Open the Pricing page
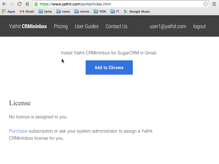Screen dimensions: 219x164 click(x=61, y=26)
